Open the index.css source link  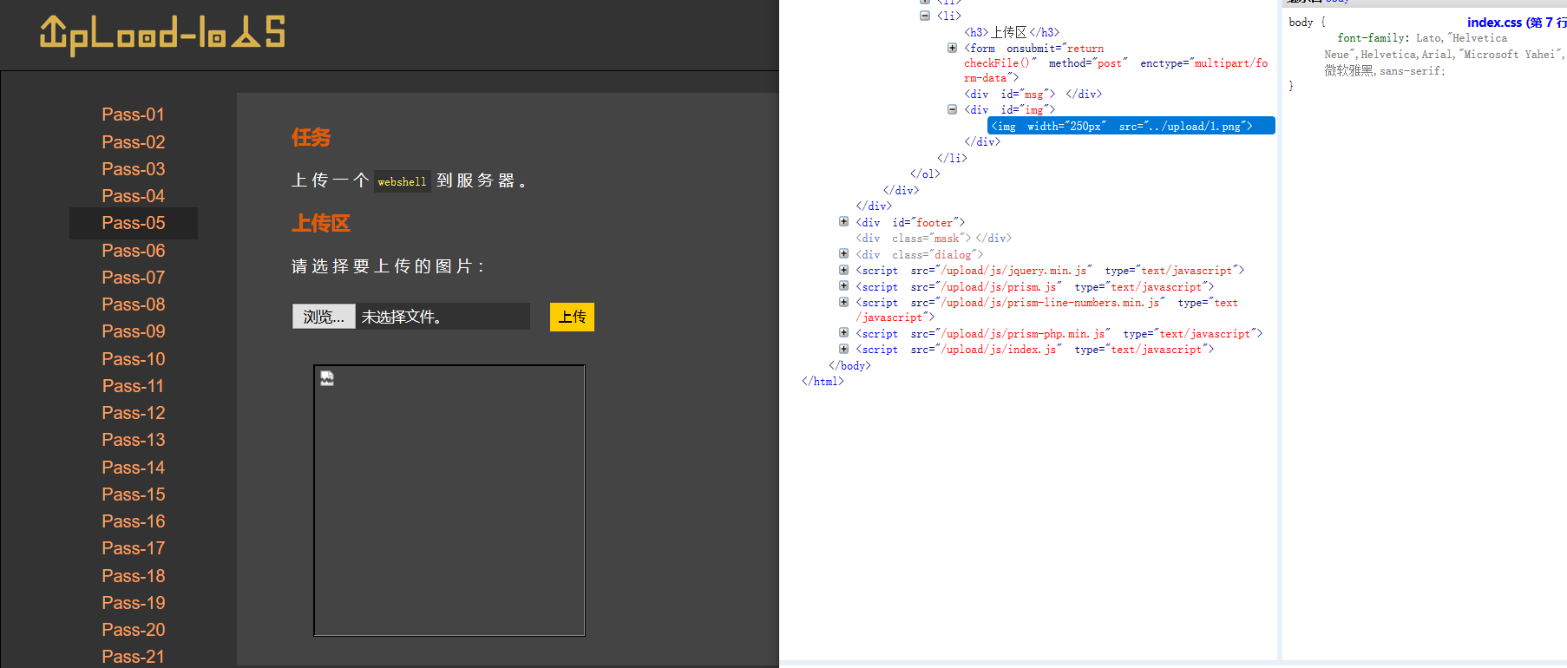[x=1517, y=23]
